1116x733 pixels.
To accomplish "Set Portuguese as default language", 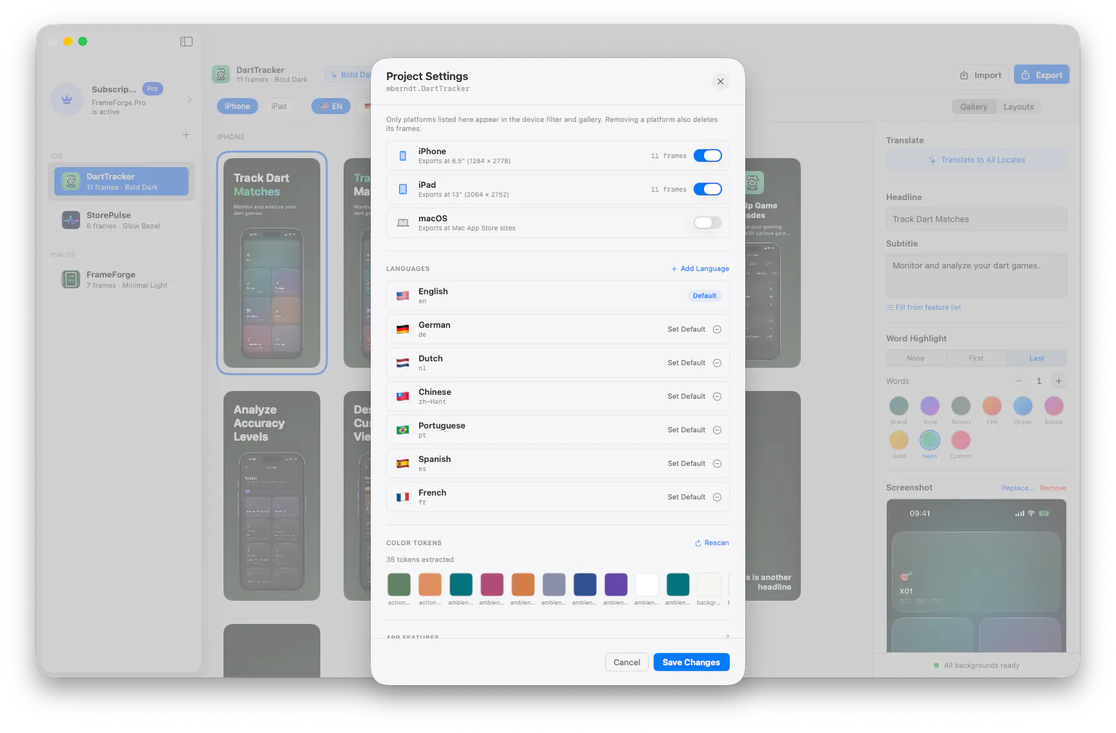I will pyautogui.click(x=686, y=430).
